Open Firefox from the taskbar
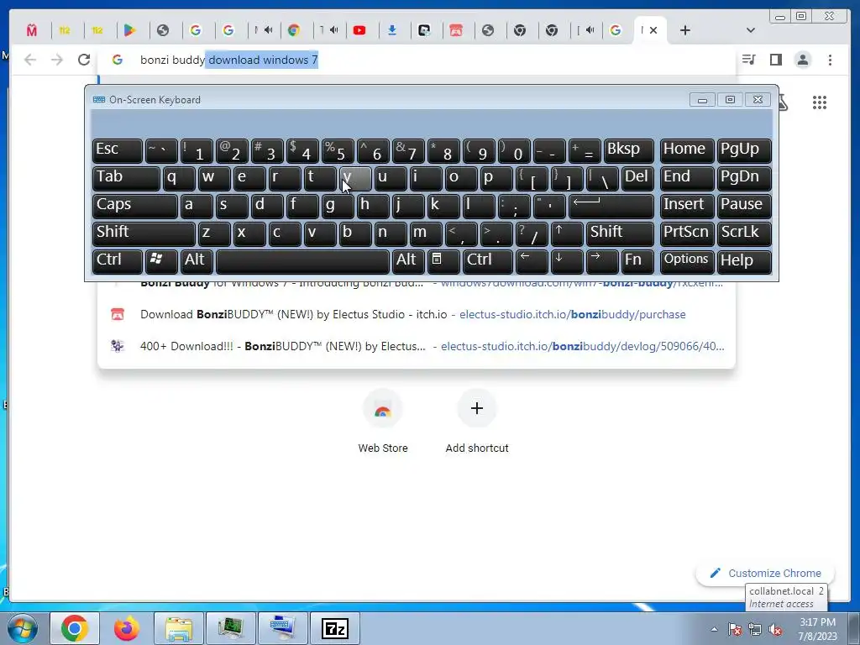 point(127,628)
